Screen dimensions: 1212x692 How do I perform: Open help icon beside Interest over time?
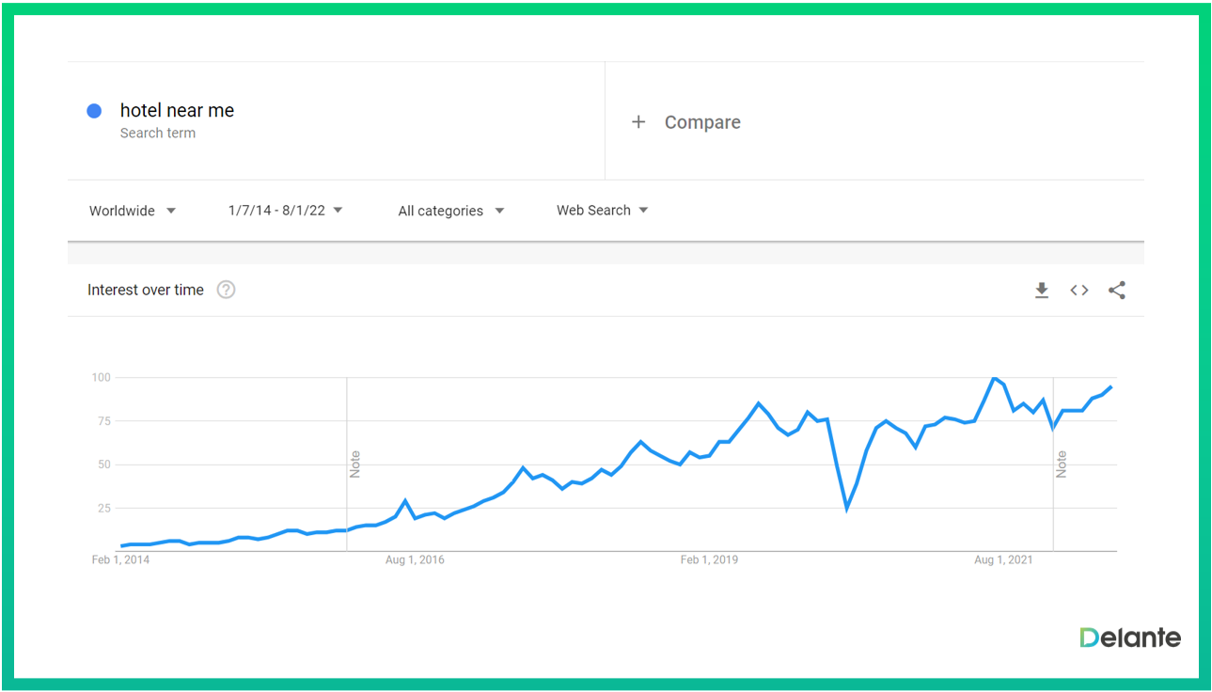pyautogui.click(x=226, y=290)
